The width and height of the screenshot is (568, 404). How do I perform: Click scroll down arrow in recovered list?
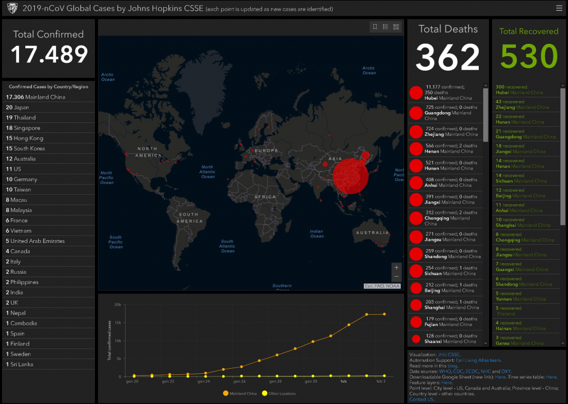(x=562, y=343)
